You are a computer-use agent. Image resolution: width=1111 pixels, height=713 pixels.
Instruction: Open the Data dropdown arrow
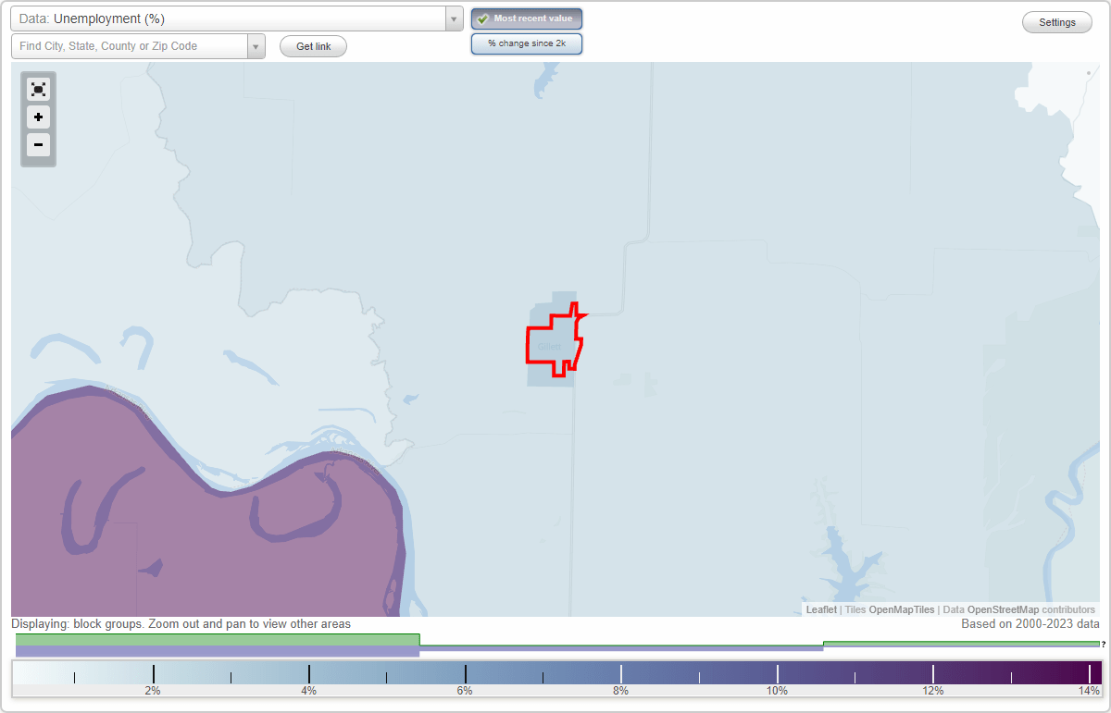(x=454, y=18)
